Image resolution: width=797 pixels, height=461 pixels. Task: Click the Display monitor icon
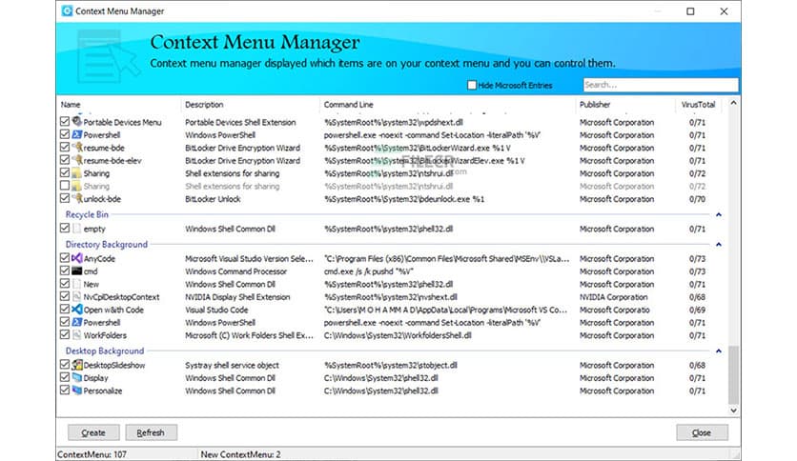[77, 377]
